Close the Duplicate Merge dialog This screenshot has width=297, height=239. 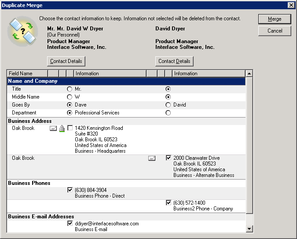[x=291, y=4]
